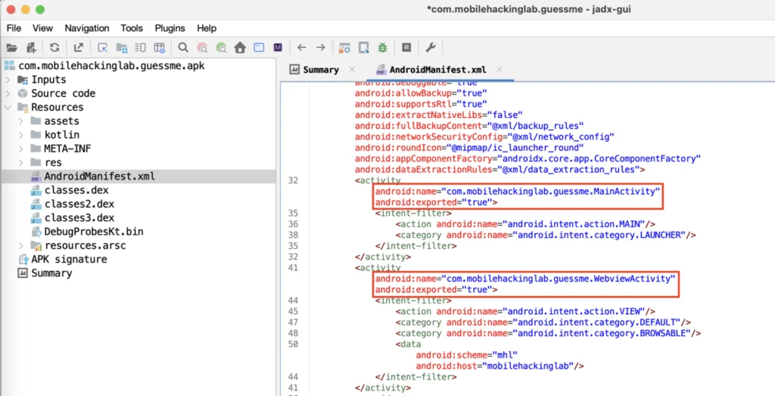Open Preferences with the wrench icon

pos(431,48)
